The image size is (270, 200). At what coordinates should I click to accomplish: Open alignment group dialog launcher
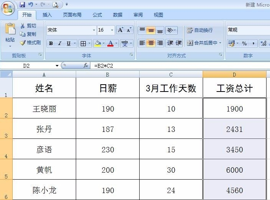[x=221, y=55]
